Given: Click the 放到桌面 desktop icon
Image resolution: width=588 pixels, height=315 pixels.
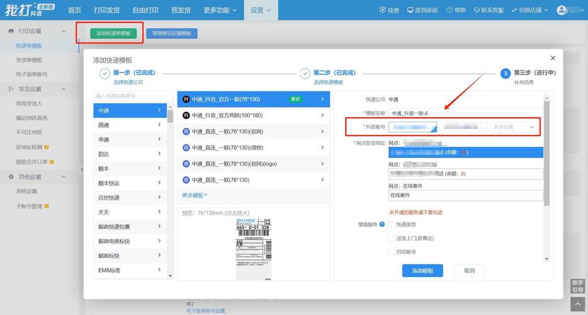Looking at the screenshot, I should click(410, 10).
